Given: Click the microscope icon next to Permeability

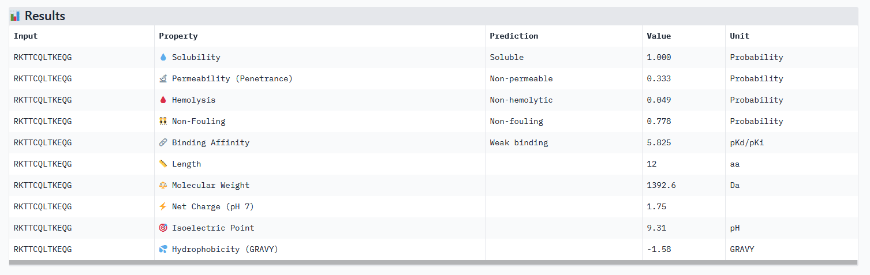Looking at the screenshot, I should tap(163, 78).
